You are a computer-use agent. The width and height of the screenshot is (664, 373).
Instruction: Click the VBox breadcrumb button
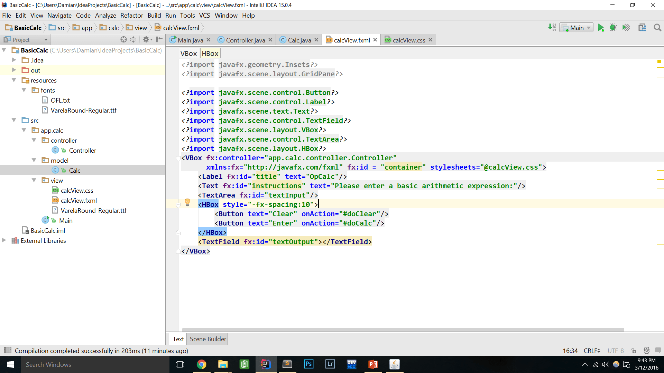(x=188, y=54)
